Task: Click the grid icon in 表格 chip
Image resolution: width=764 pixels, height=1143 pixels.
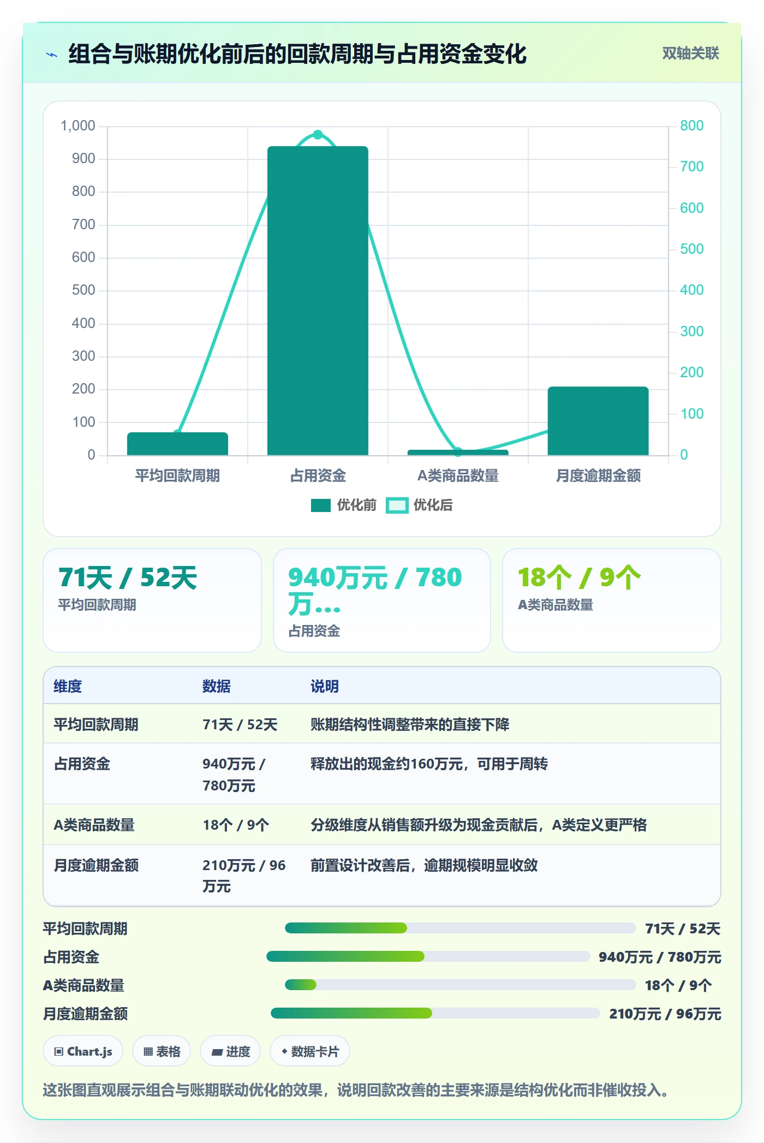Action: pyautogui.click(x=148, y=1052)
